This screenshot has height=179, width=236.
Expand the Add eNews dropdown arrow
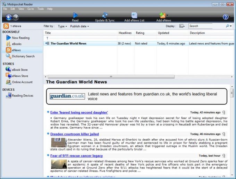pos(167,15)
